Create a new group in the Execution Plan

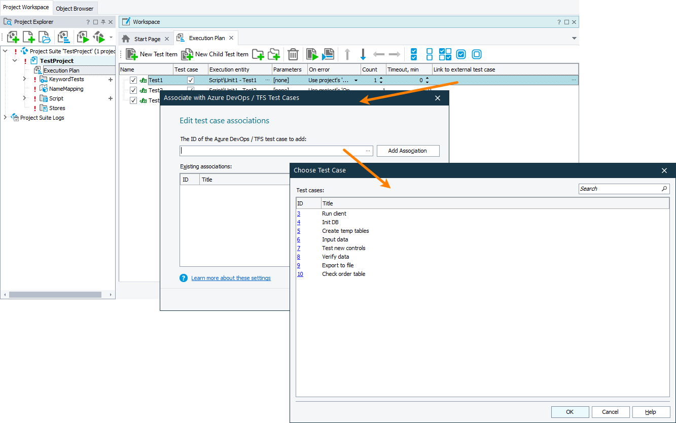tap(258, 54)
